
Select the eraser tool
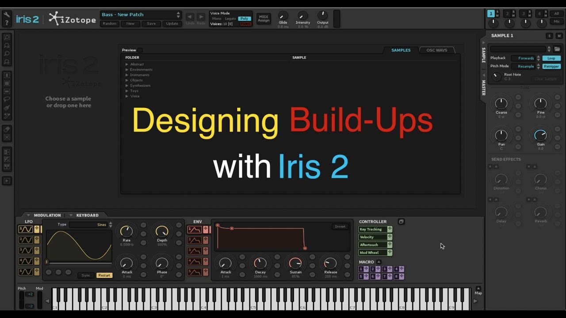[7, 129]
